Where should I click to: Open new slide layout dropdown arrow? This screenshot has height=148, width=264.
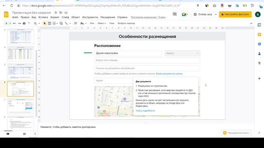tap(10, 23)
